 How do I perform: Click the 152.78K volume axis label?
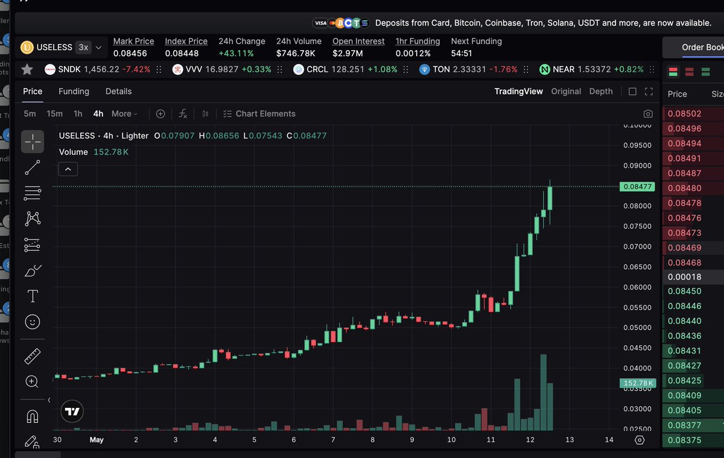(637, 383)
